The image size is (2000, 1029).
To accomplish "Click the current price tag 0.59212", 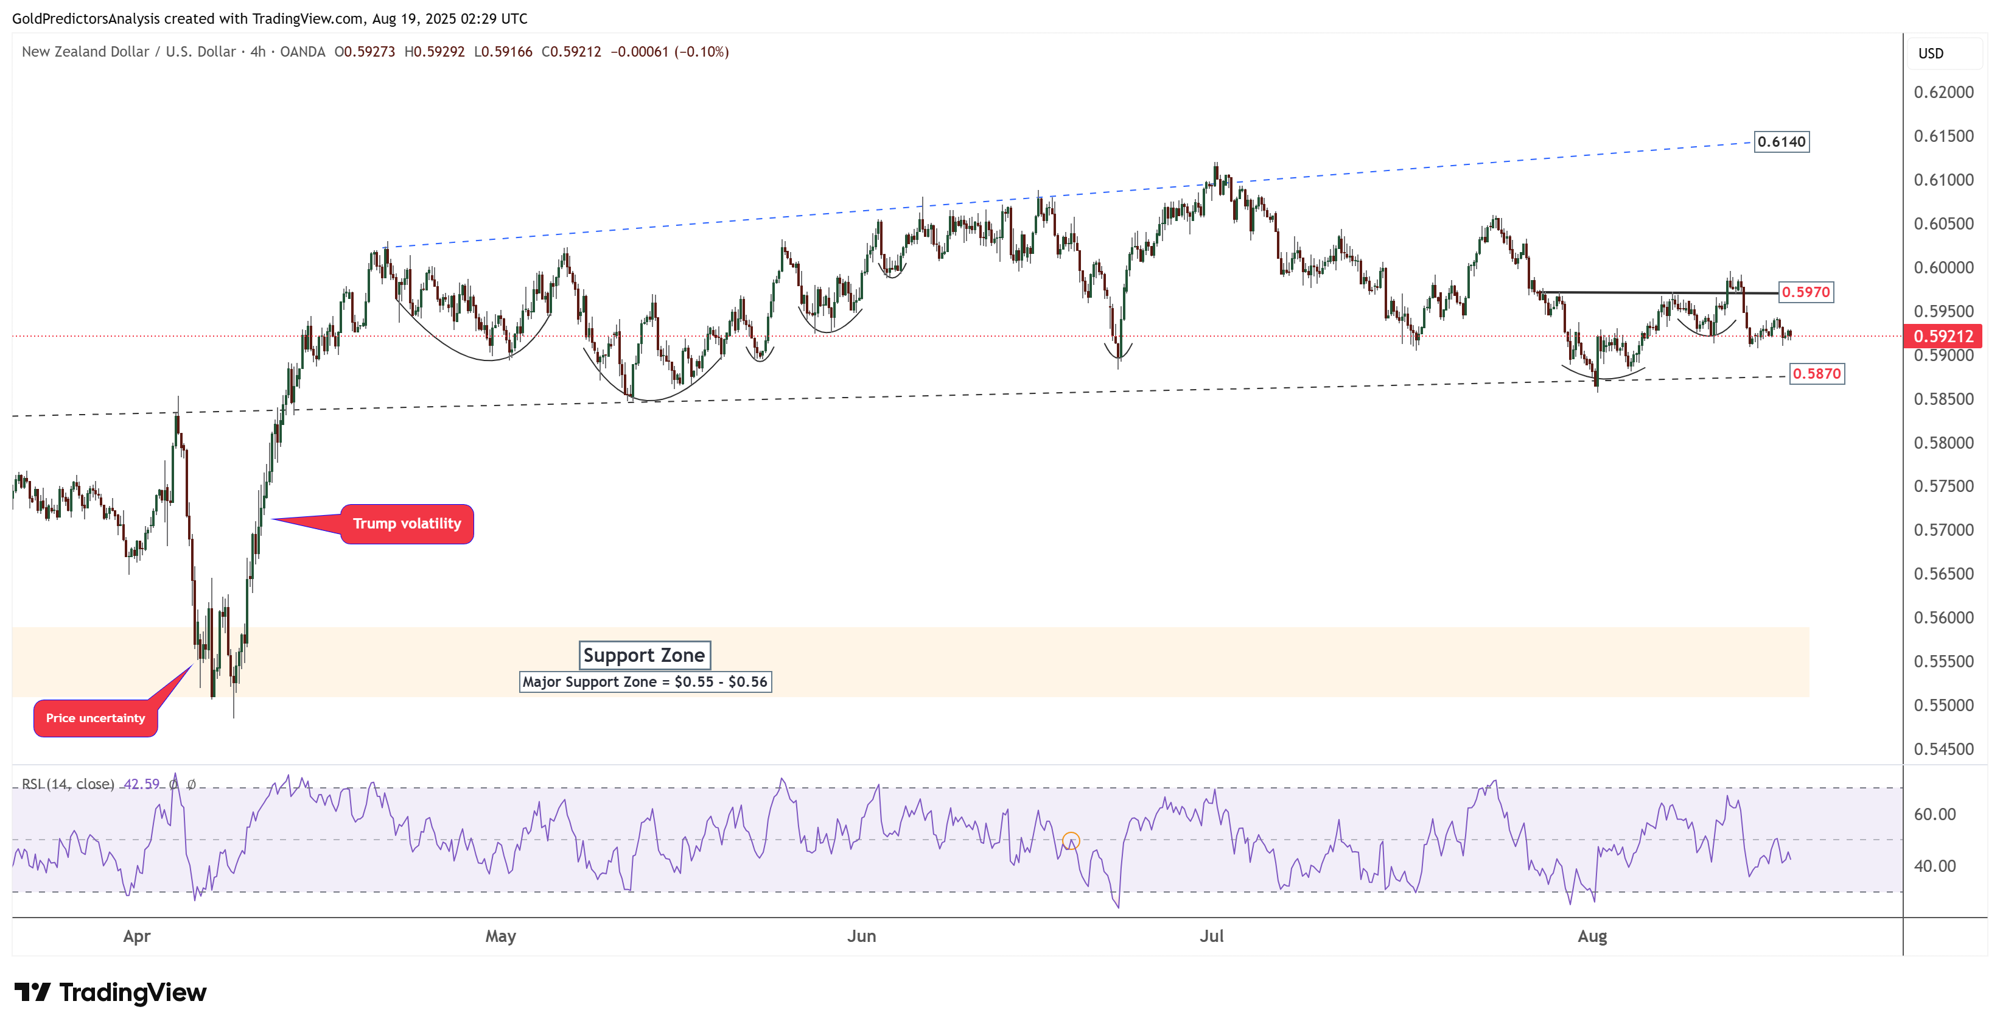I will click(1943, 335).
